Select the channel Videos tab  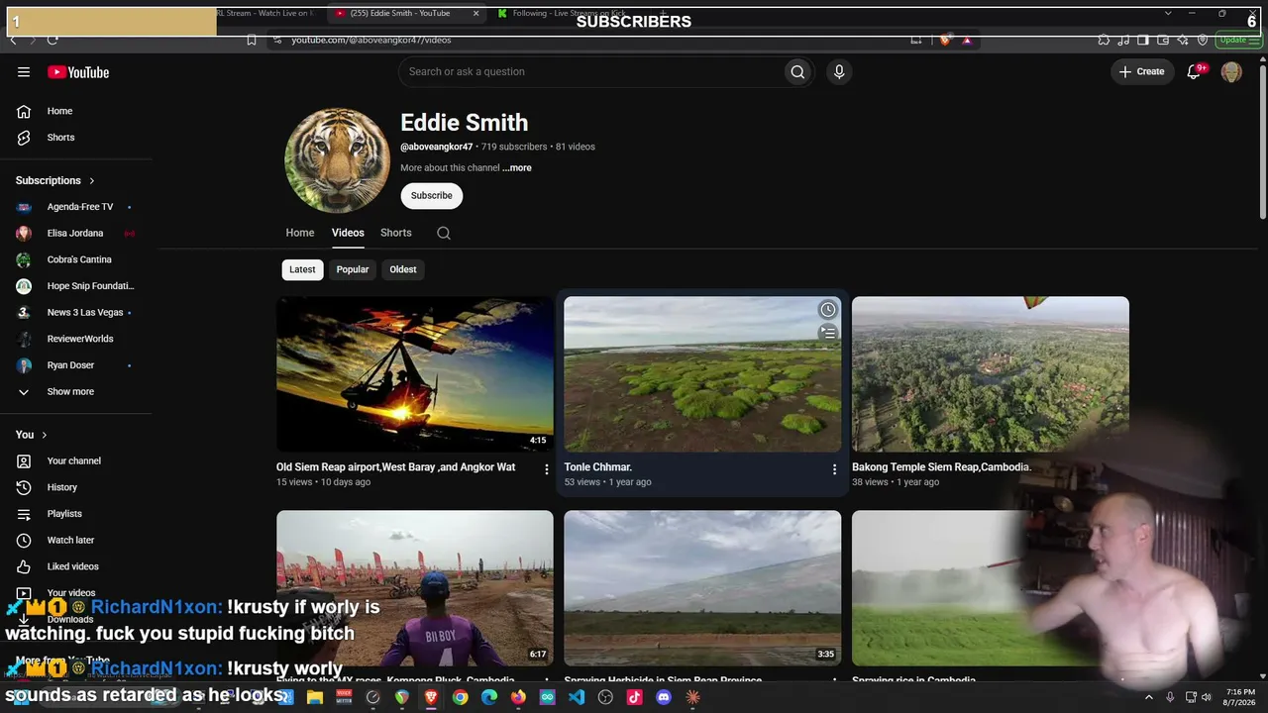(348, 233)
